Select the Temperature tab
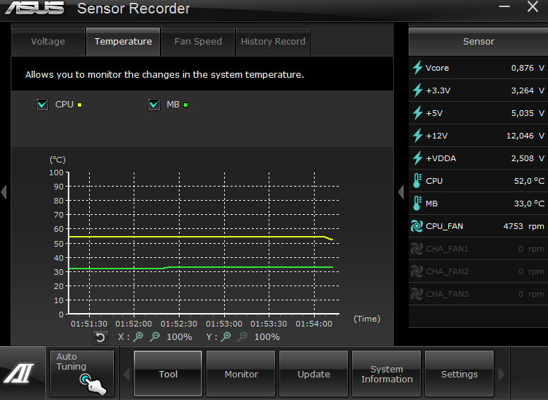548x400 pixels. point(123,42)
